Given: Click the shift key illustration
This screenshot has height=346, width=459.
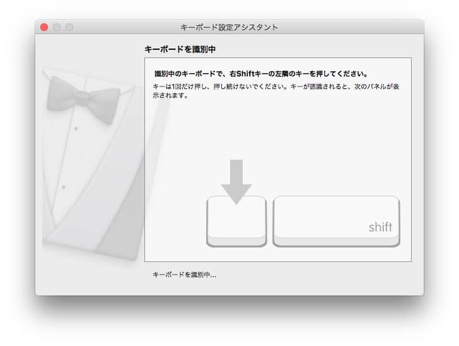Looking at the screenshot, I should click(x=336, y=222).
